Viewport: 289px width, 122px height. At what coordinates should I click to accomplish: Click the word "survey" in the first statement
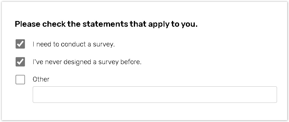105,44
